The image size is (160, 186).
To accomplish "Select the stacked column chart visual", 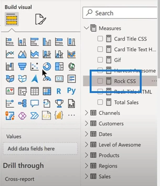I will (x=22, y=42).
